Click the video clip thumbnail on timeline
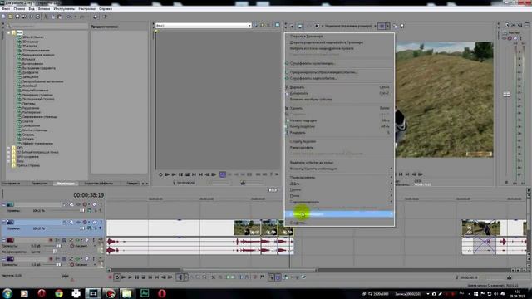The height and width of the screenshot is (299, 532). (247, 228)
